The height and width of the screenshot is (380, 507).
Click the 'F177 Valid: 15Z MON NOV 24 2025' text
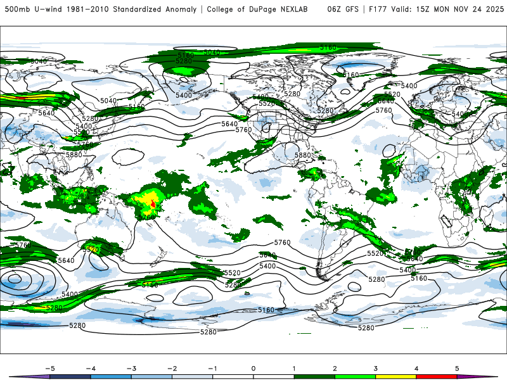tap(436, 9)
